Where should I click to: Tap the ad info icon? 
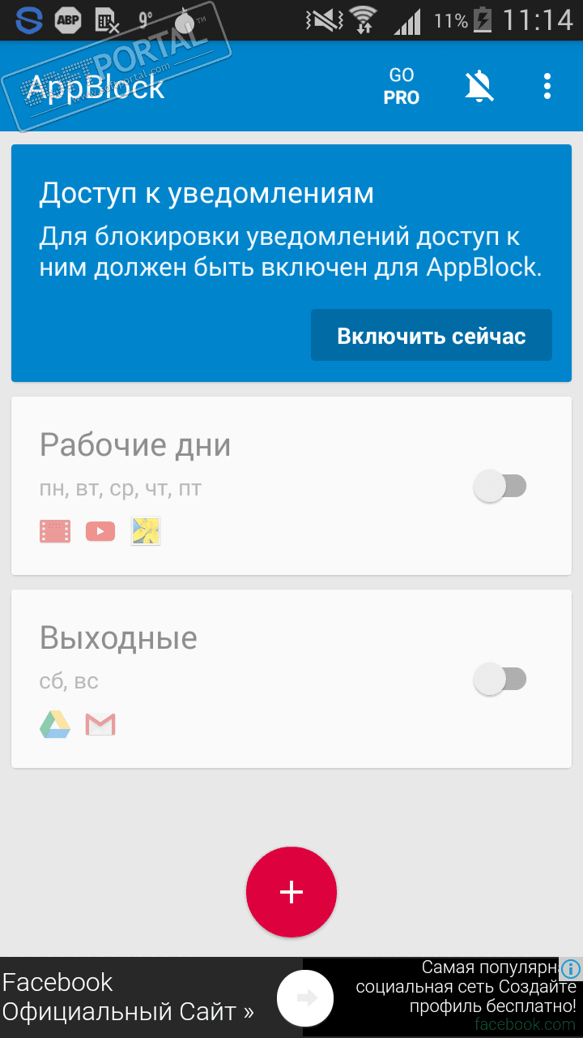pyautogui.click(x=571, y=968)
